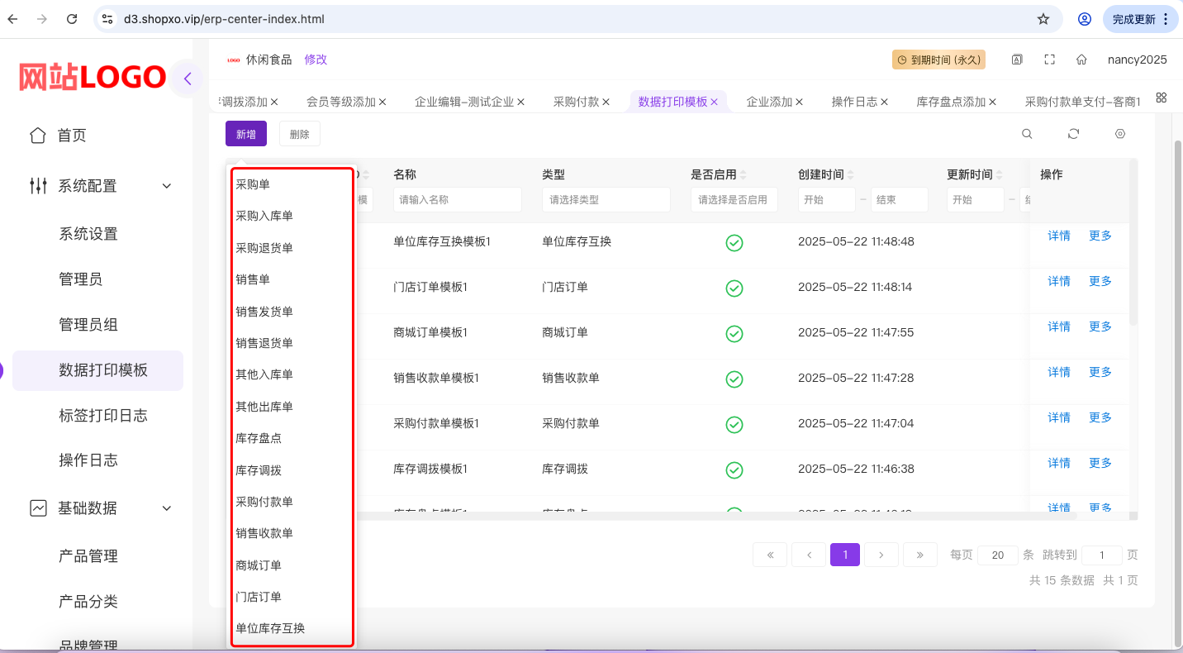Click the 跳转到 page number field
Viewport: 1183px width, 653px height.
pyautogui.click(x=1101, y=555)
